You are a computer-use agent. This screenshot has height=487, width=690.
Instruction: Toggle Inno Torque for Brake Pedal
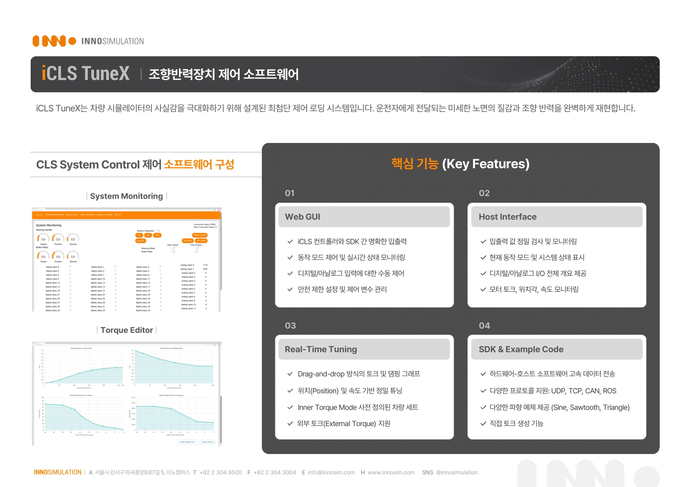pos(196,251)
